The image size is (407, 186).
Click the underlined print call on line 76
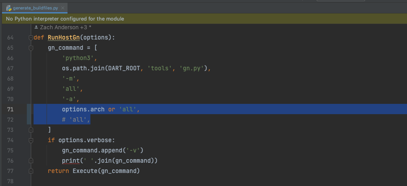pos(71,161)
